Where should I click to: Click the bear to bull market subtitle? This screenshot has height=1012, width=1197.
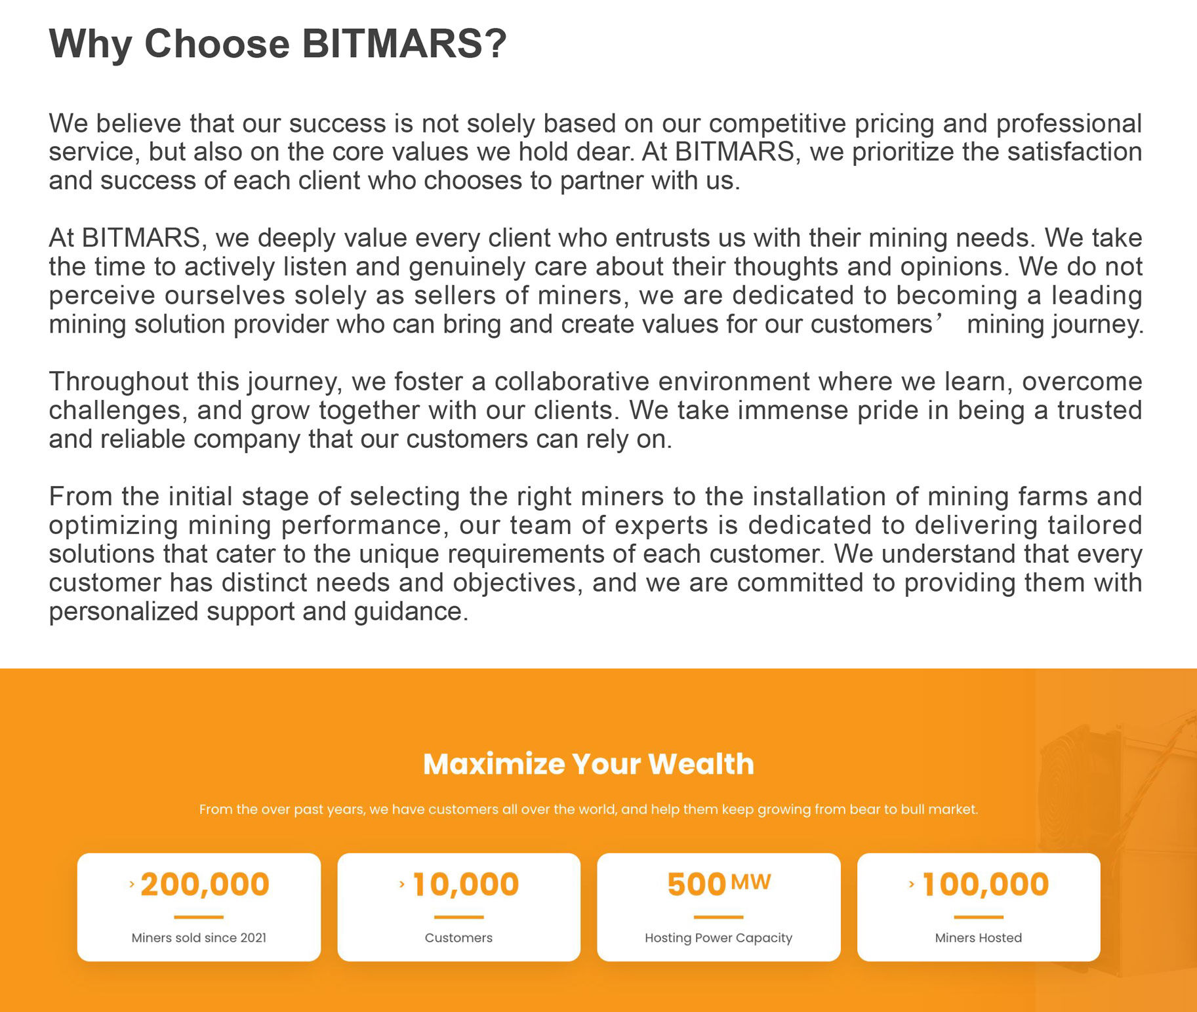pyautogui.click(x=588, y=809)
